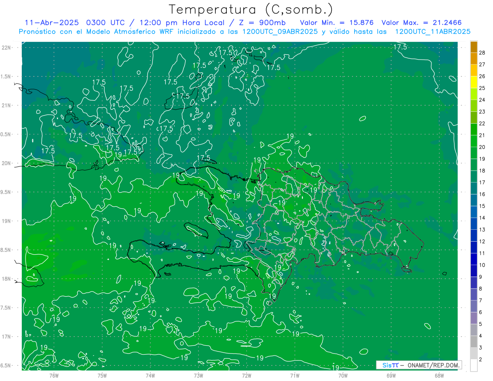Click the '76W' longitude label

[x=54, y=376]
